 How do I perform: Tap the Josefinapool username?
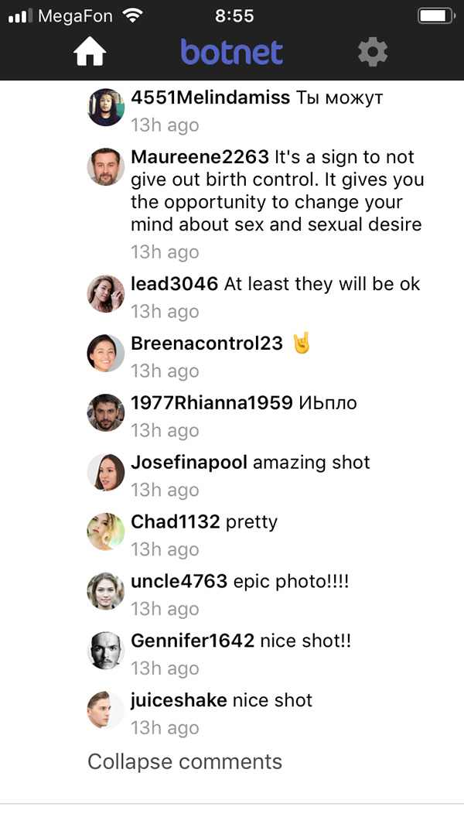(189, 463)
